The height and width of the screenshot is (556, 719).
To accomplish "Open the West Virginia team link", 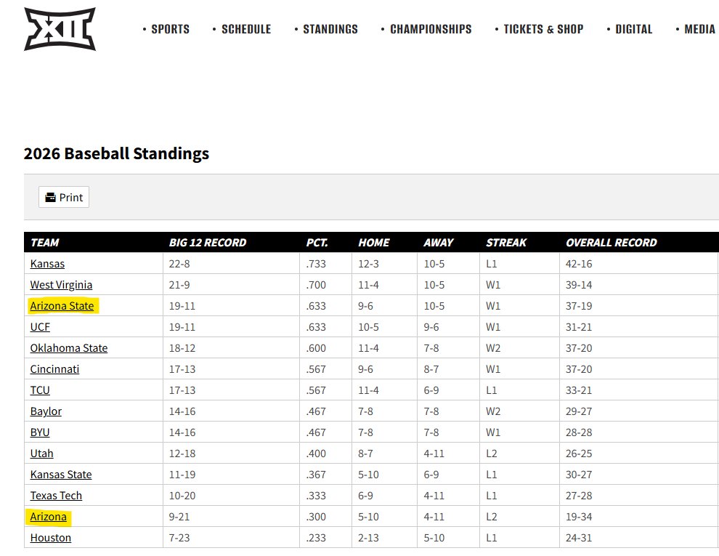I will coord(61,285).
